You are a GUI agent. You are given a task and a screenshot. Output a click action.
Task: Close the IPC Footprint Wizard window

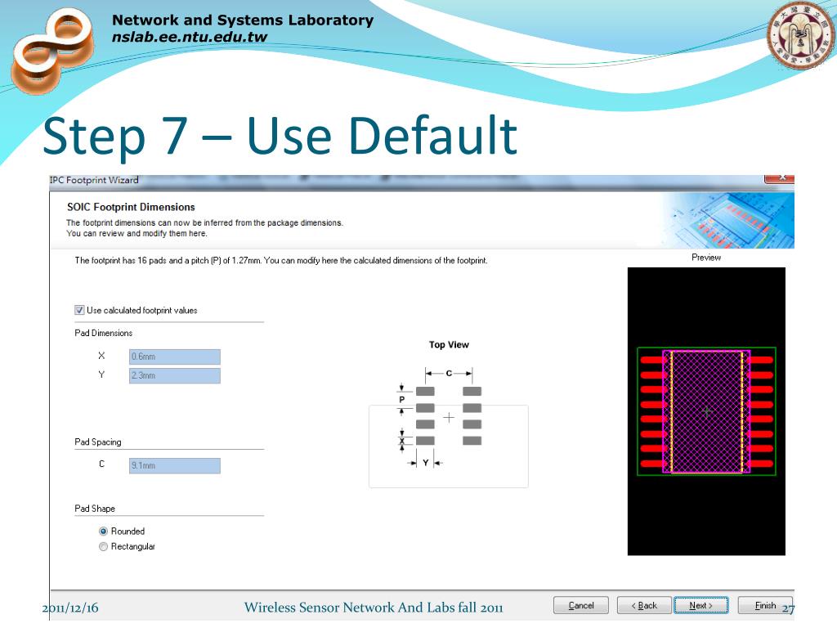click(x=779, y=177)
